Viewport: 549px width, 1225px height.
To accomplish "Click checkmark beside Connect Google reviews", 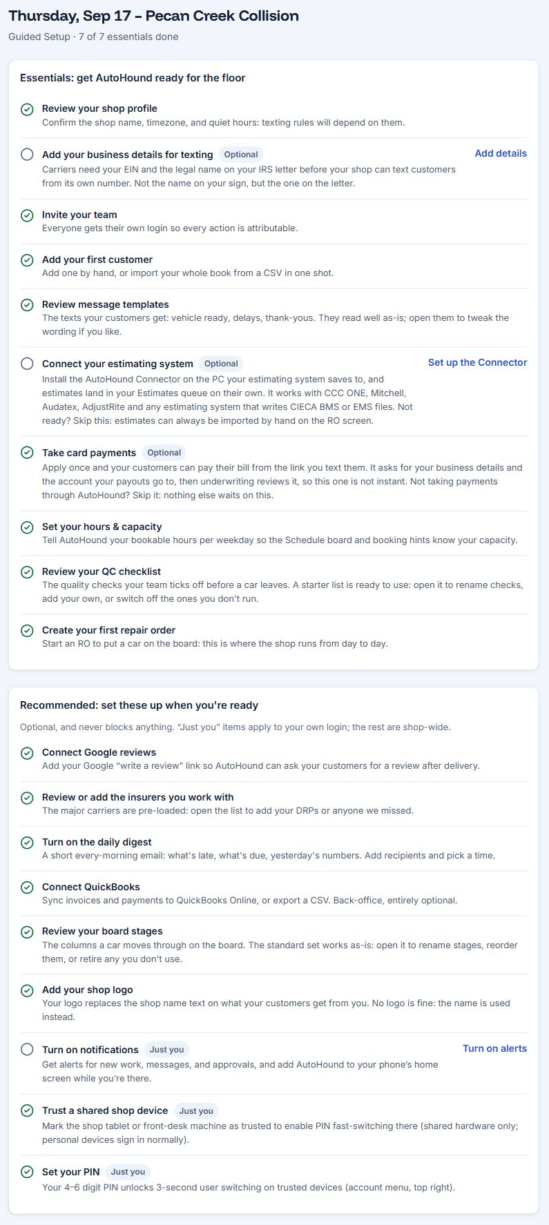I will point(27,753).
